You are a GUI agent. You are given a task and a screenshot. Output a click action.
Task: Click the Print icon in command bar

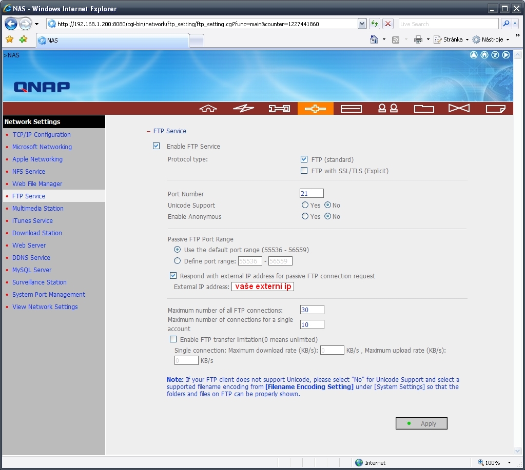coord(418,40)
